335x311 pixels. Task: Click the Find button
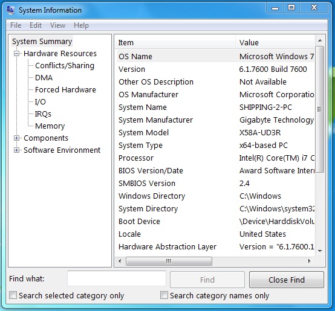tap(207, 280)
